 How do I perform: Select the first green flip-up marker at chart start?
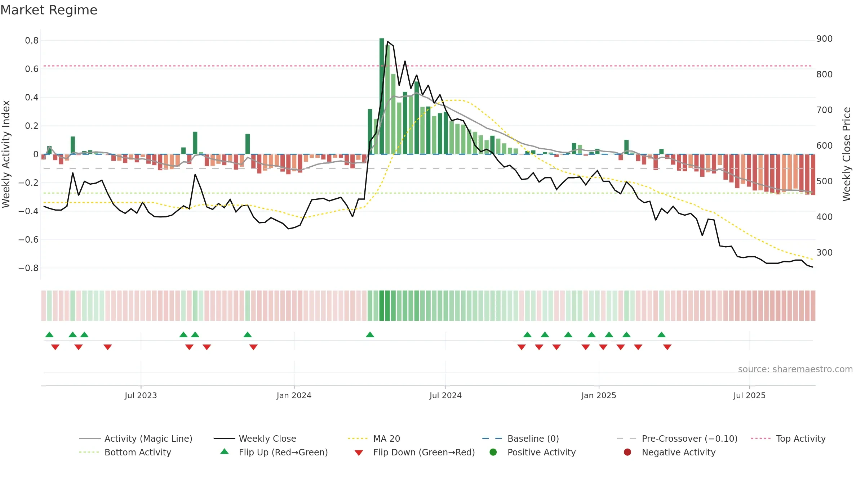49,335
